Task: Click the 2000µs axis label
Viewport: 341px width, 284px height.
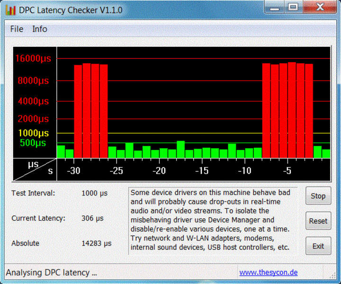Action: click(33, 119)
